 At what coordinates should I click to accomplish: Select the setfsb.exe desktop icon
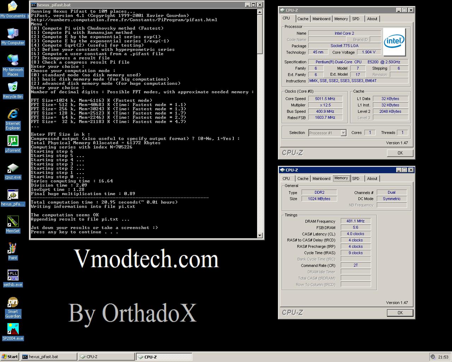tap(13, 278)
